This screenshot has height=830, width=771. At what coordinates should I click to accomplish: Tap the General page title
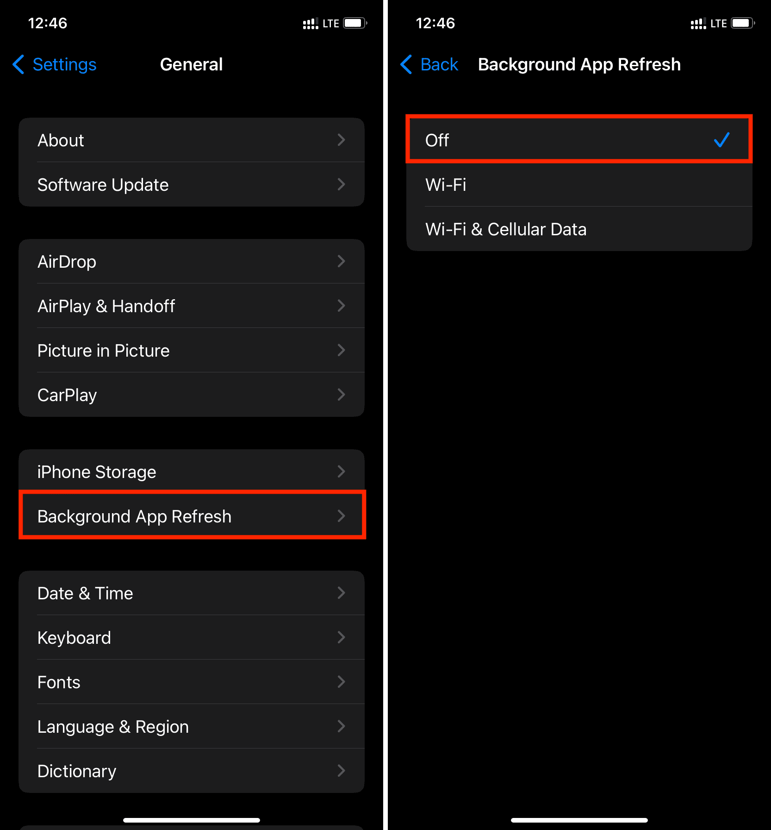coord(192,64)
